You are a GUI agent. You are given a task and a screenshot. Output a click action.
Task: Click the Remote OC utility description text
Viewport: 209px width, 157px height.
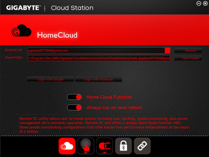pos(104,125)
